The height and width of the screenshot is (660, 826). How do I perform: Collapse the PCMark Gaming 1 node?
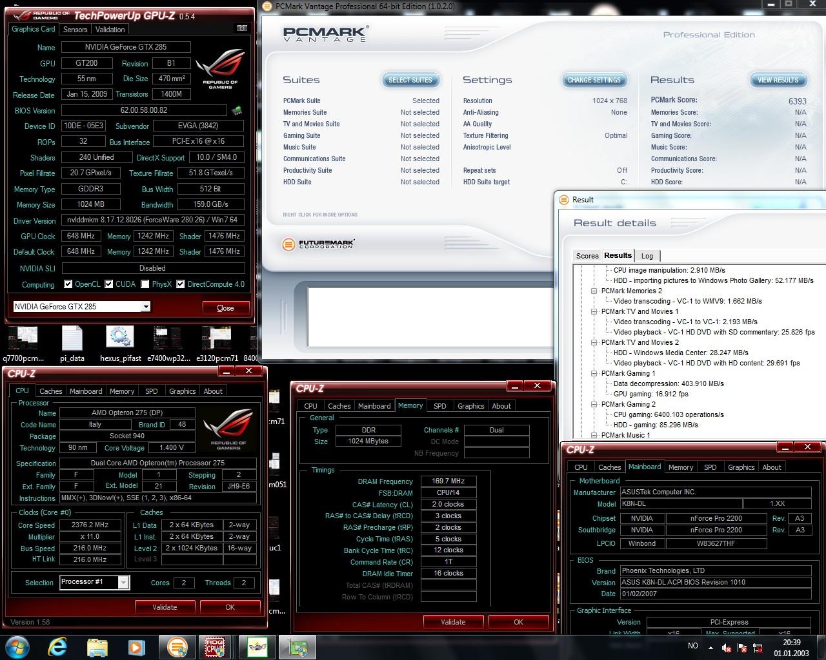pos(594,373)
